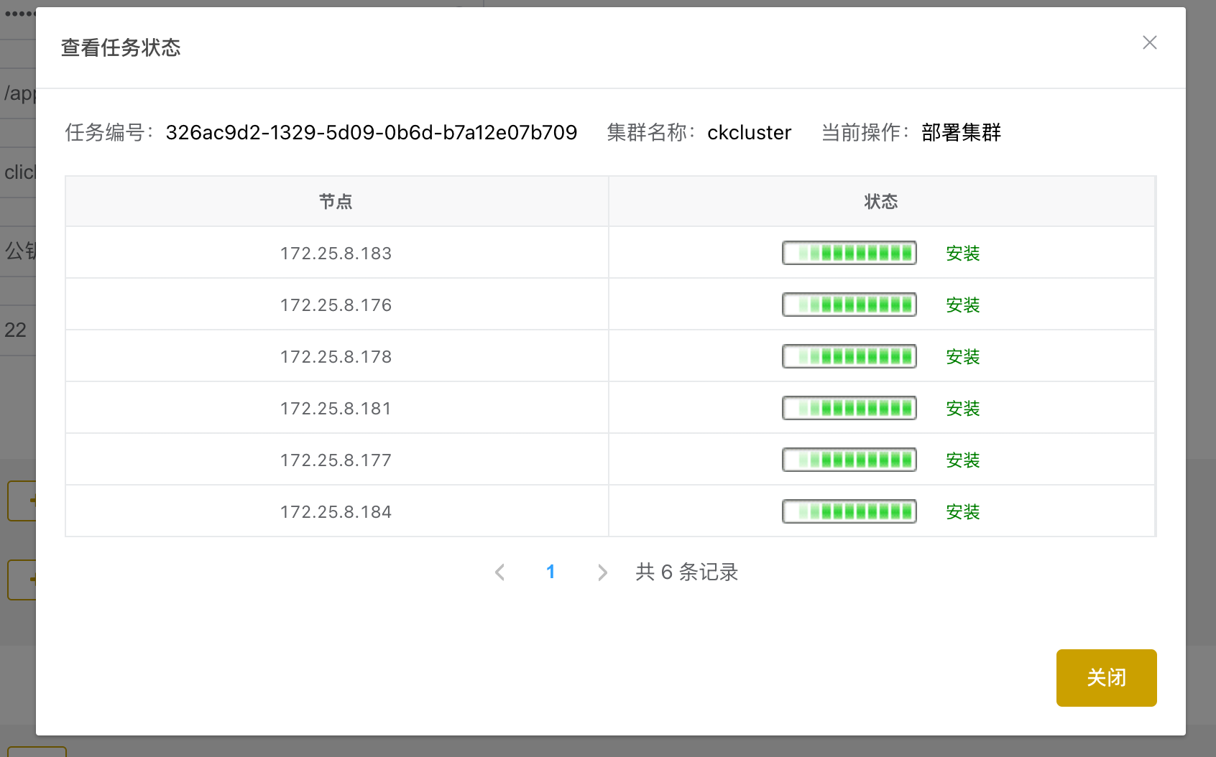Click 安装 status for node 172.25.8.178
This screenshot has width=1216, height=757.
962,356
